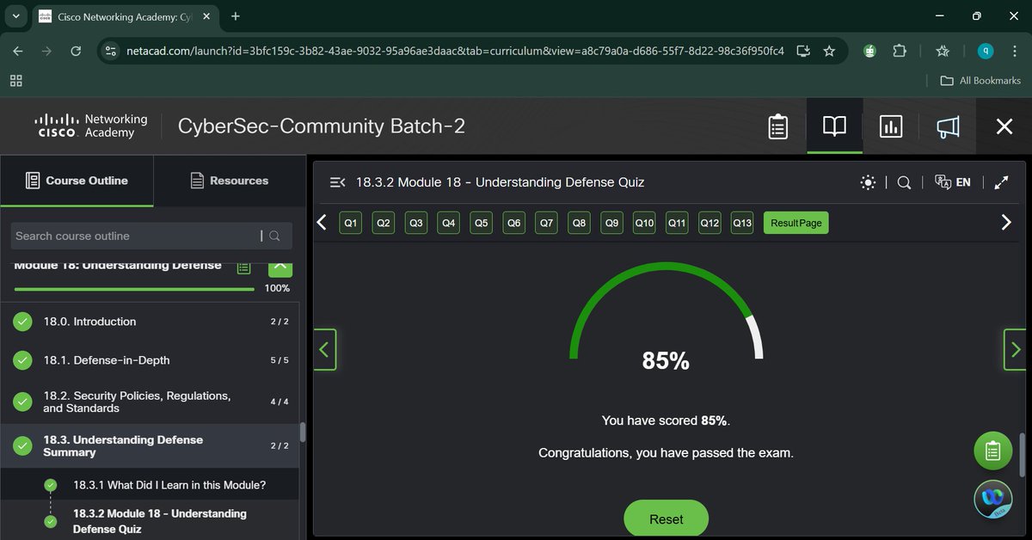
Task: Switch to the Resources tab
Action: [x=229, y=181]
